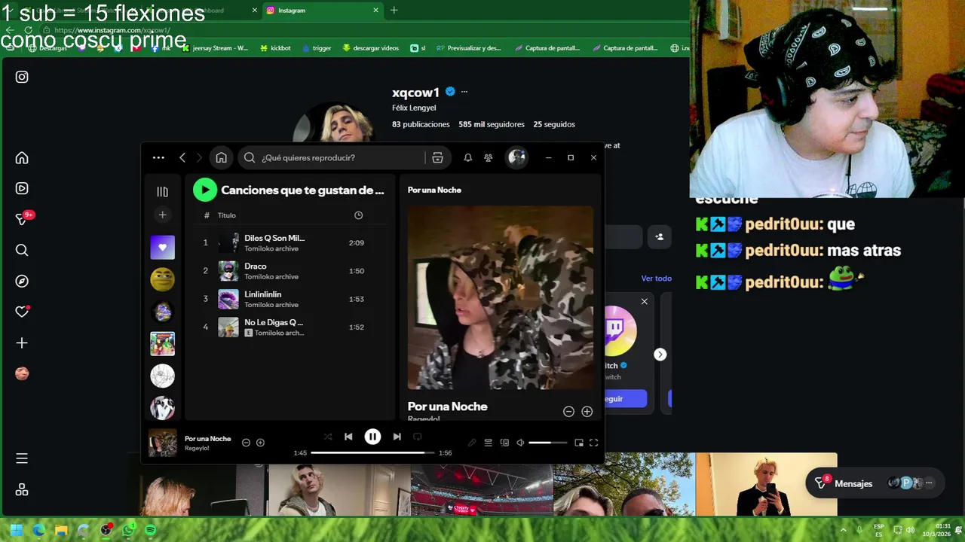965x542 pixels.
Task: Open Instagram direct messages icon with 9+ badge
Action: coord(22,219)
